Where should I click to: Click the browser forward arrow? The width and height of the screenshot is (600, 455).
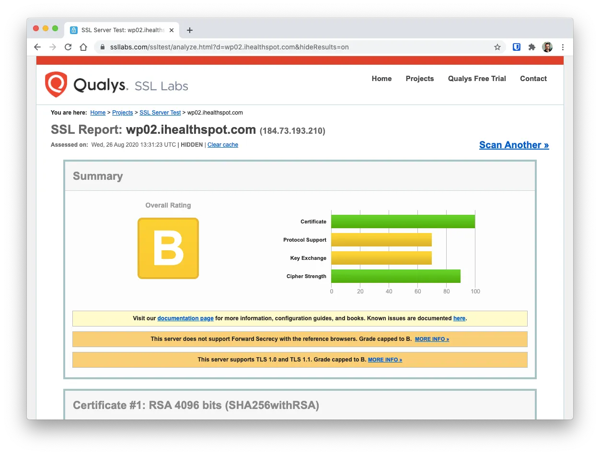[x=53, y=47]
